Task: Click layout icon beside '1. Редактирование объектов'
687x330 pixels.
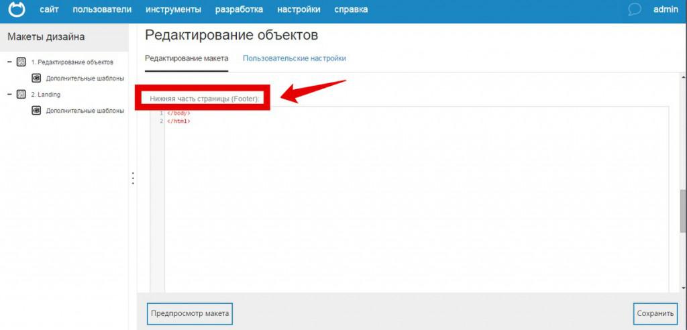Action: pyautogui.click(x=21, y=62)
